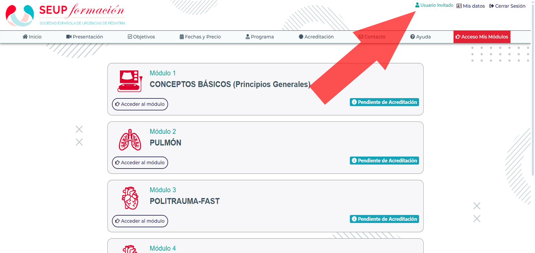This screenshot has width=535, height=253.
Task: Open the Inicio home menu item
Action: point(32,37)
